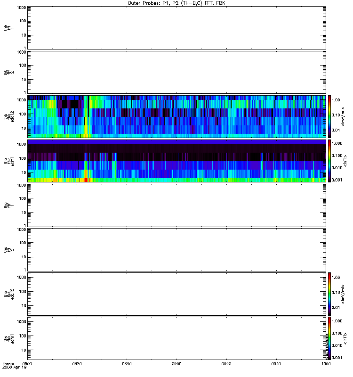
Task: Click the '100' y-axis tick of thb fff 2
Action: click(23, 66)
